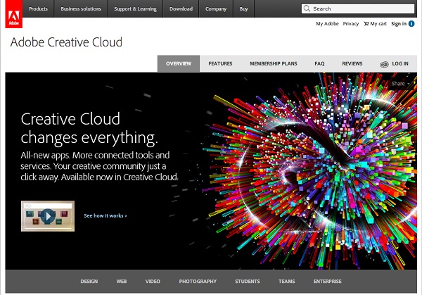Click the shopping cart icon

pos(366,24)
